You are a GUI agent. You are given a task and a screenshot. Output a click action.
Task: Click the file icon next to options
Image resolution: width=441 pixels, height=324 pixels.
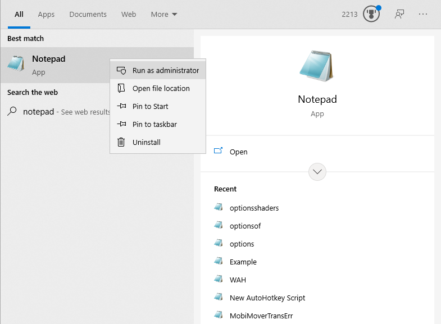pos(218,243)
